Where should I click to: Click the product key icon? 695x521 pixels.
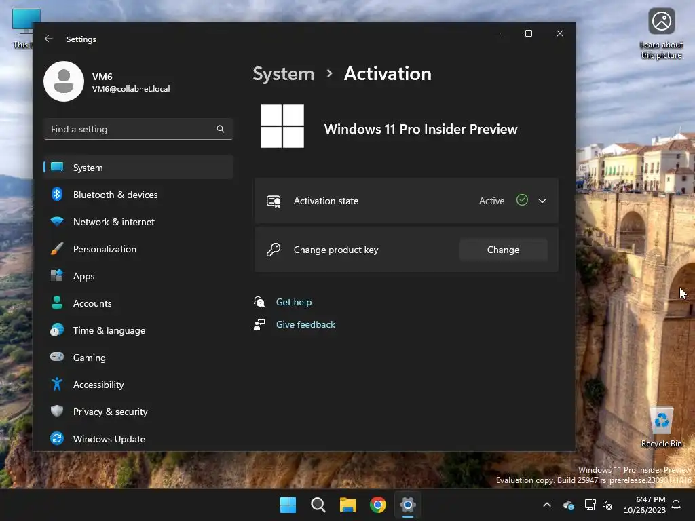pos(274,250)
